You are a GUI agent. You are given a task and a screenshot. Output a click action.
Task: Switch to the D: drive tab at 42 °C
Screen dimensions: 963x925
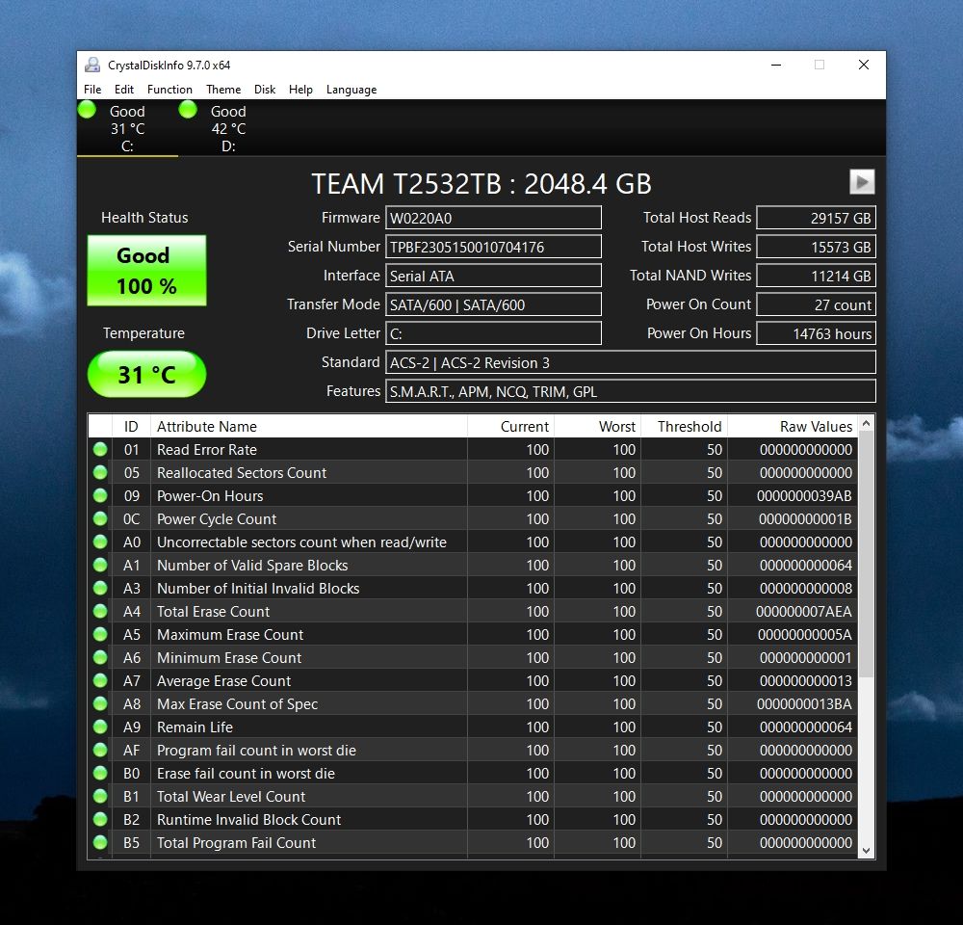pyautogui.click(x=228, y=128)
